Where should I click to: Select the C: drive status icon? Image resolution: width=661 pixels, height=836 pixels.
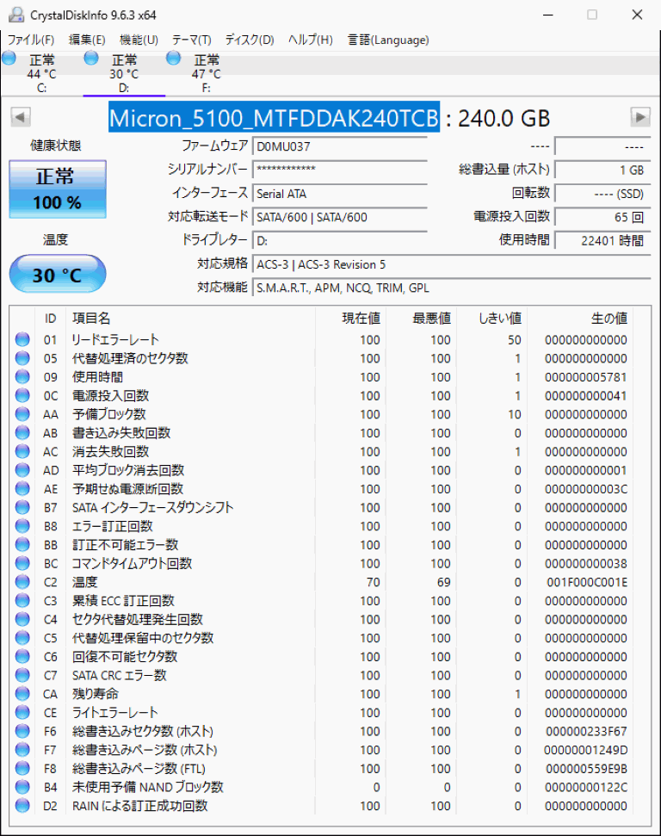point(9,58)
